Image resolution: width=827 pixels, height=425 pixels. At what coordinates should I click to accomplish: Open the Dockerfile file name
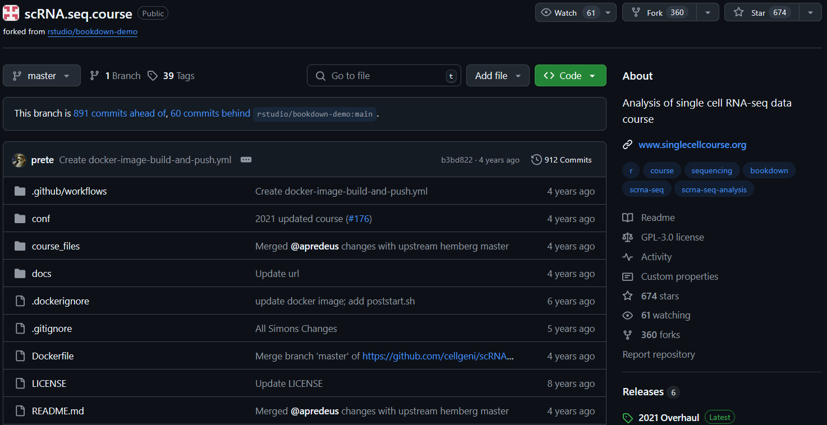point(53,356)
